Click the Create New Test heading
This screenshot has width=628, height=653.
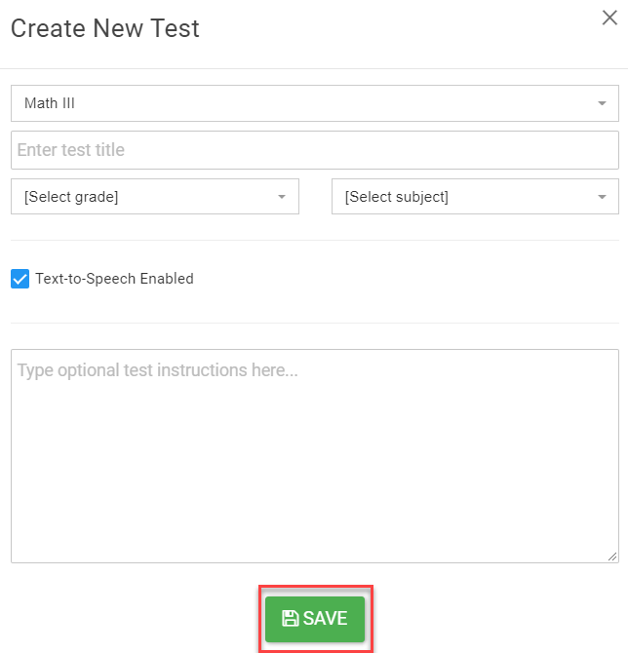(x=105, y=28)
